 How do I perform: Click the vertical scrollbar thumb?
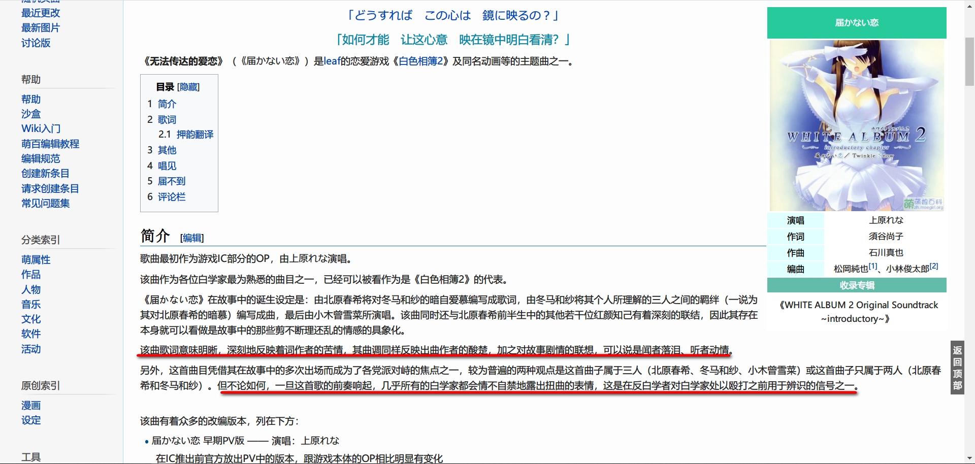tap(969, 61)
